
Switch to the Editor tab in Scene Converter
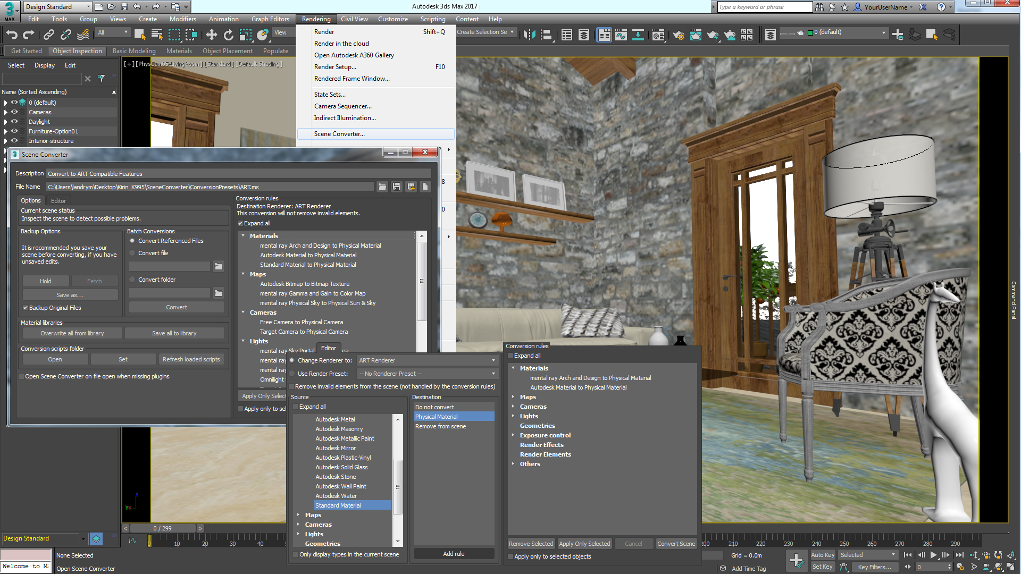tap(58, 200)
